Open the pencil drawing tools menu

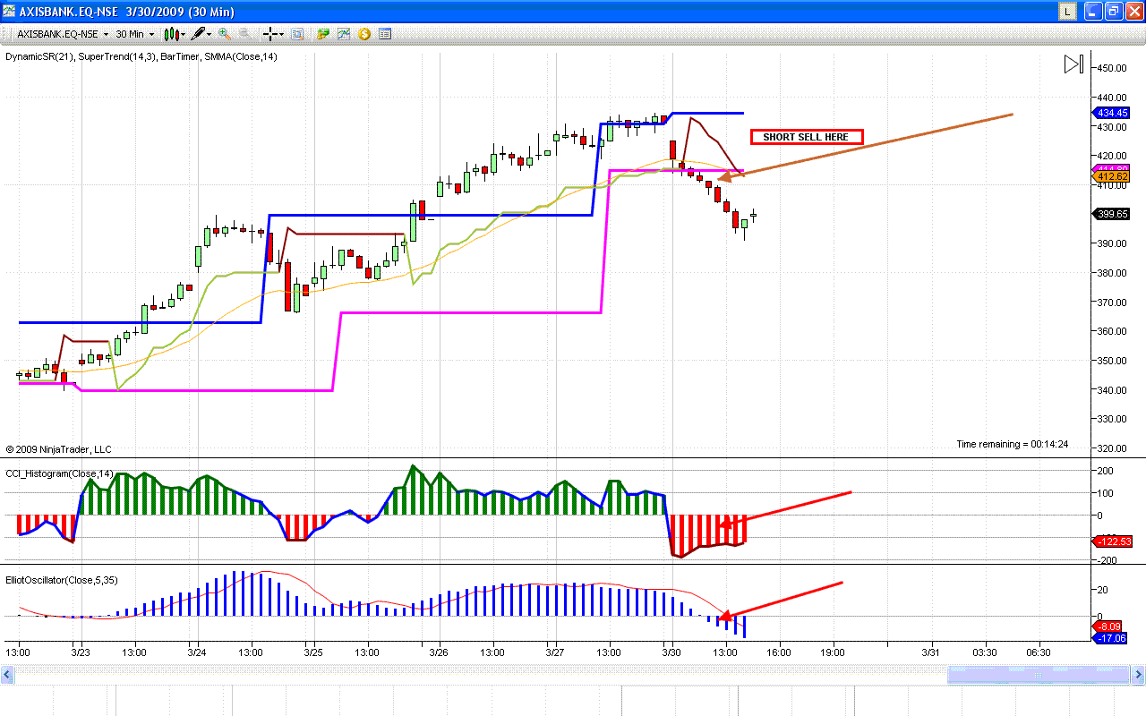pos(201,34)
